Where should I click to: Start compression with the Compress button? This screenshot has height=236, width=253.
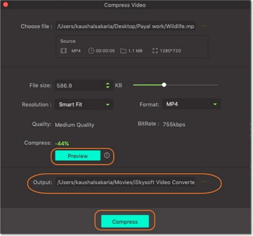tap(125, 222)
